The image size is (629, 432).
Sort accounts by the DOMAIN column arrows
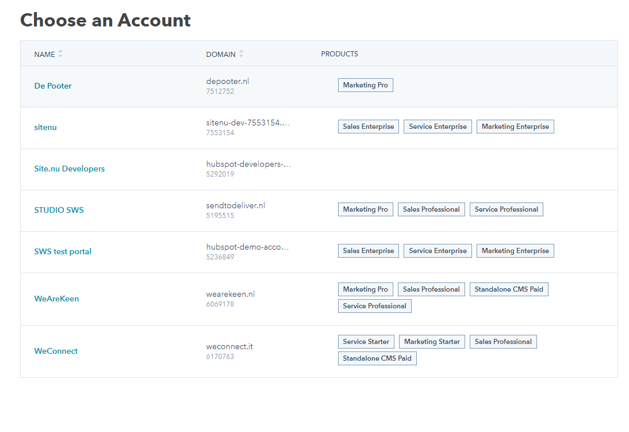[x=241, y=54]
